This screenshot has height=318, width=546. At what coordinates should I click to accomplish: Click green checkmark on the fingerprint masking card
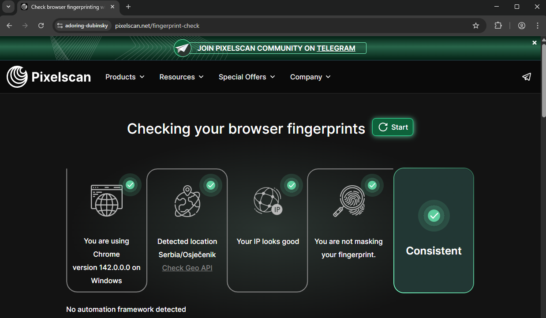coord(372,185)
